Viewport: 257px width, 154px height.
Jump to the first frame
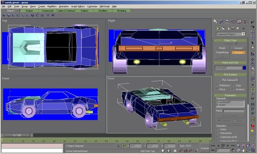213,145
